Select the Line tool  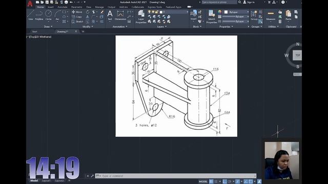click(31, 15)
